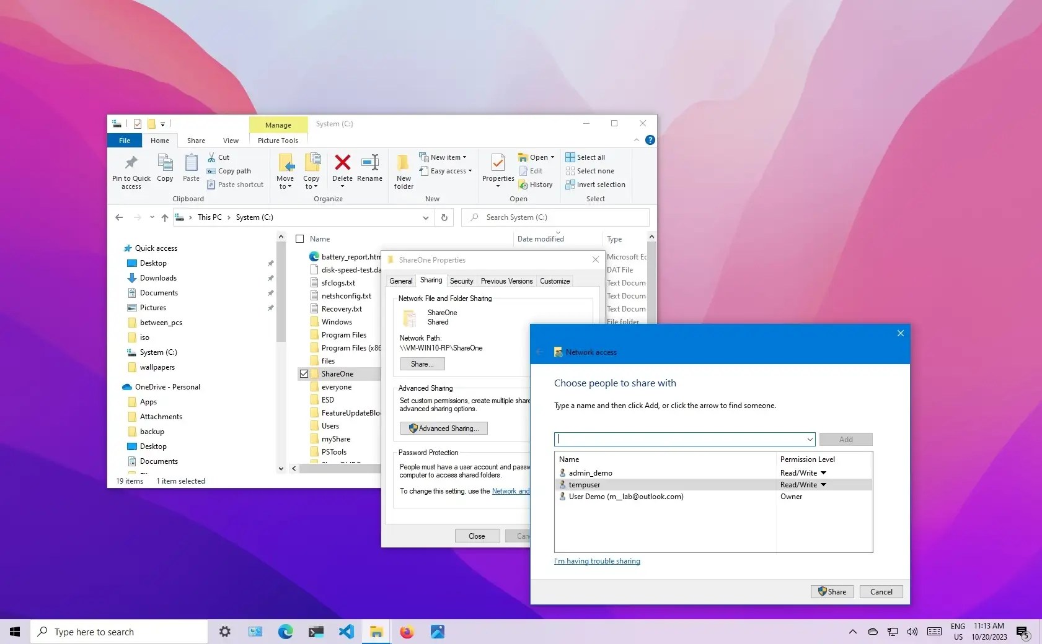
Task: Click Close in ShareOne Properties
Action: click(477, 536)
